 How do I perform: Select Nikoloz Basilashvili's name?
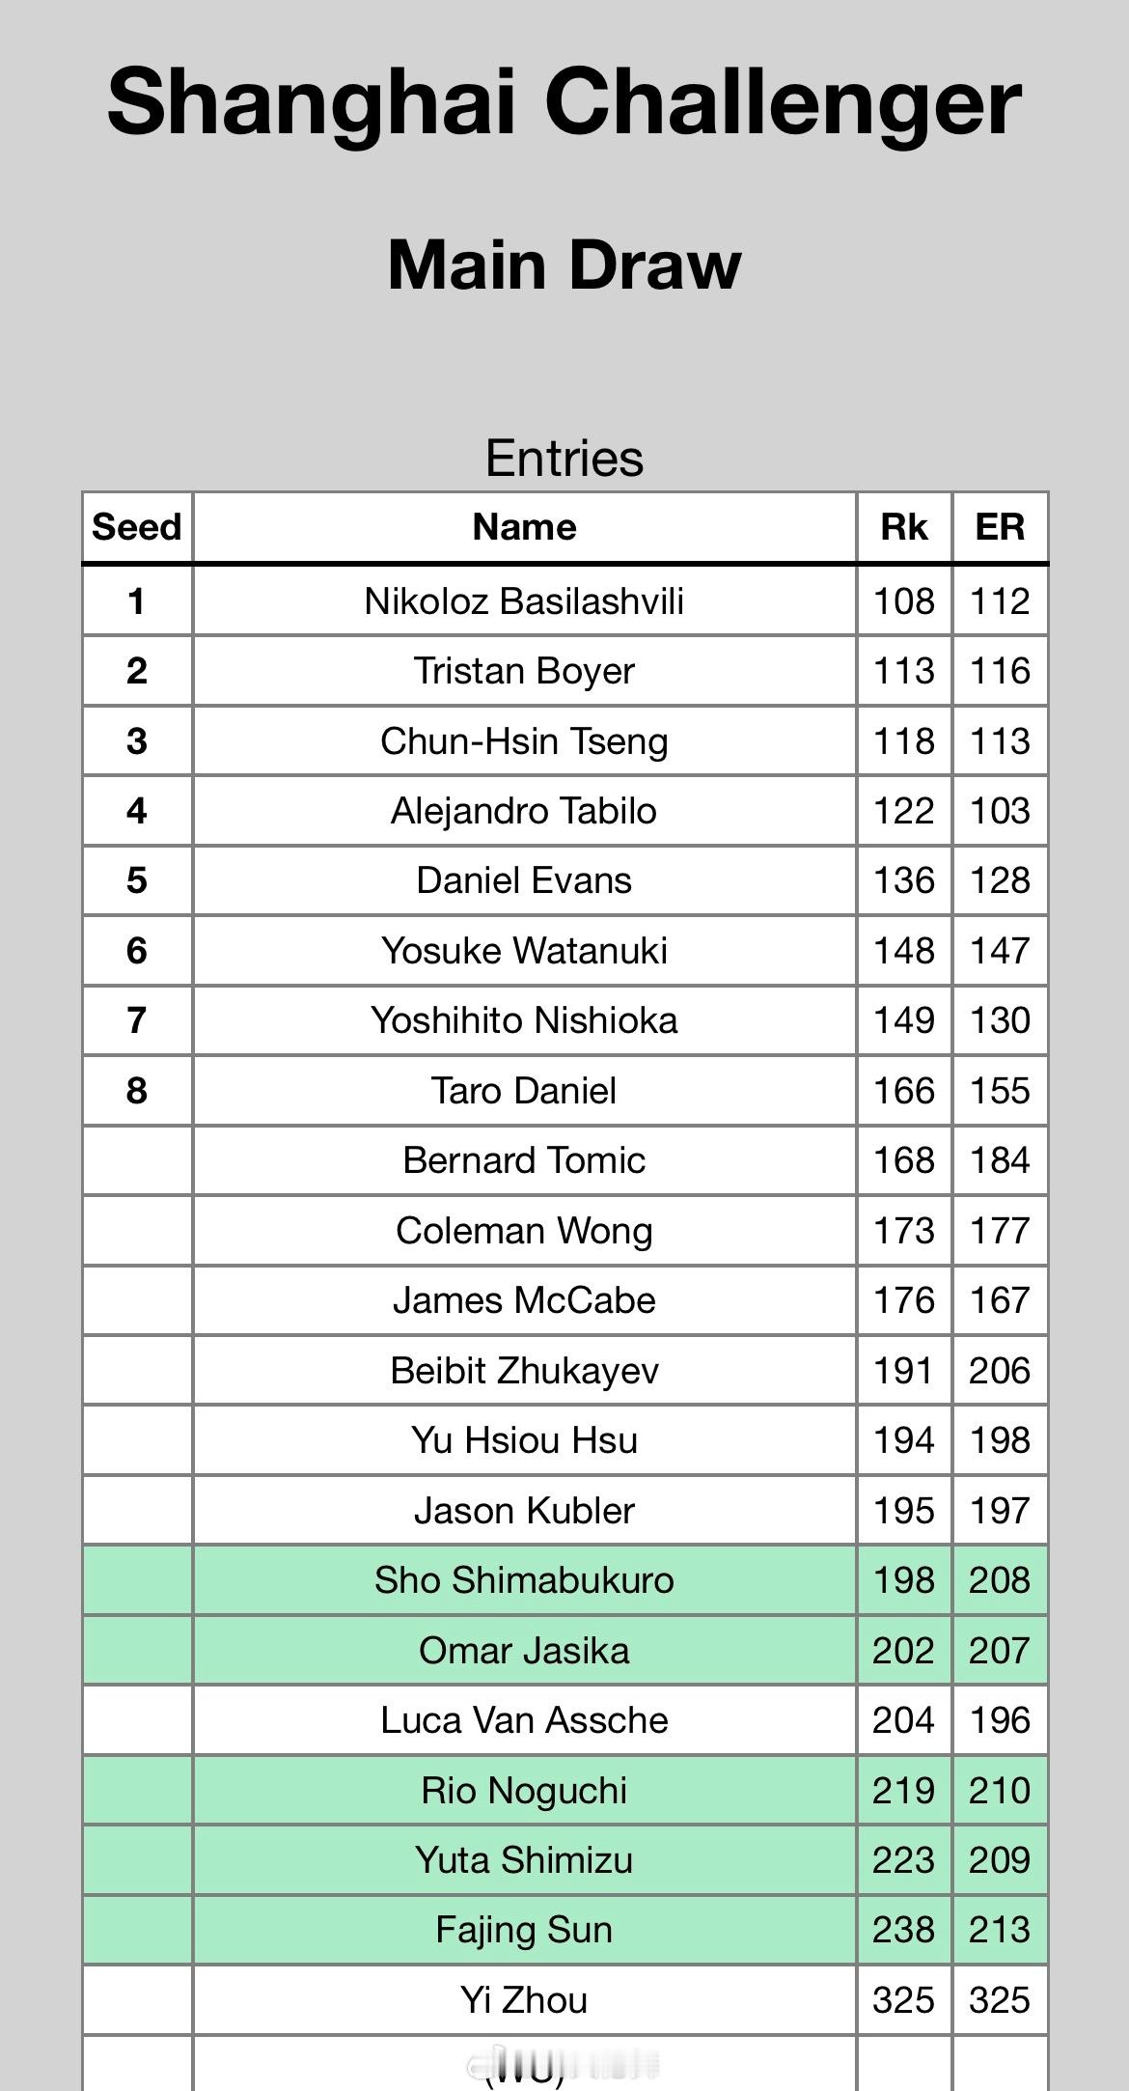tap(524, 600)
